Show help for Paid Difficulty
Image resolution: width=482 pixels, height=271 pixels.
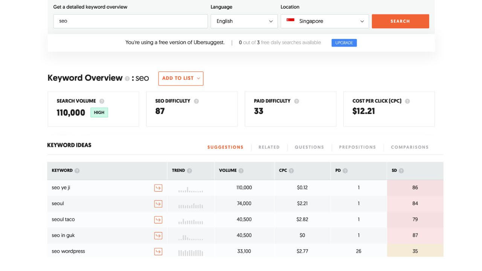click(x=296, y=101)
